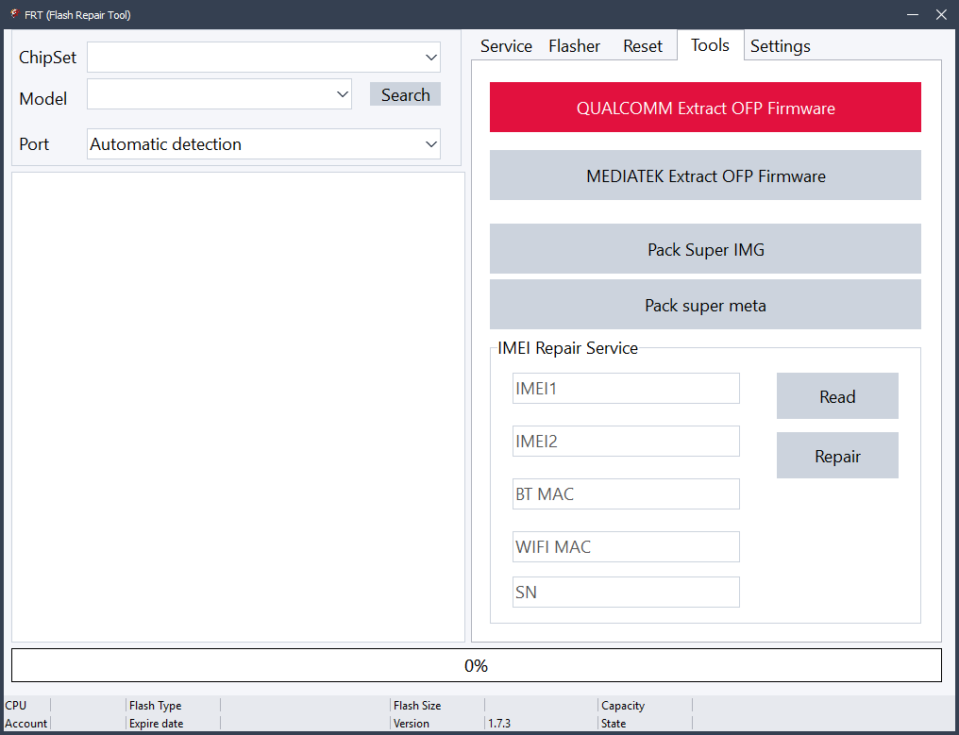
Task: Click QUALCOMM Extract OFP Firmware button
Action: (x=705, y=108)
